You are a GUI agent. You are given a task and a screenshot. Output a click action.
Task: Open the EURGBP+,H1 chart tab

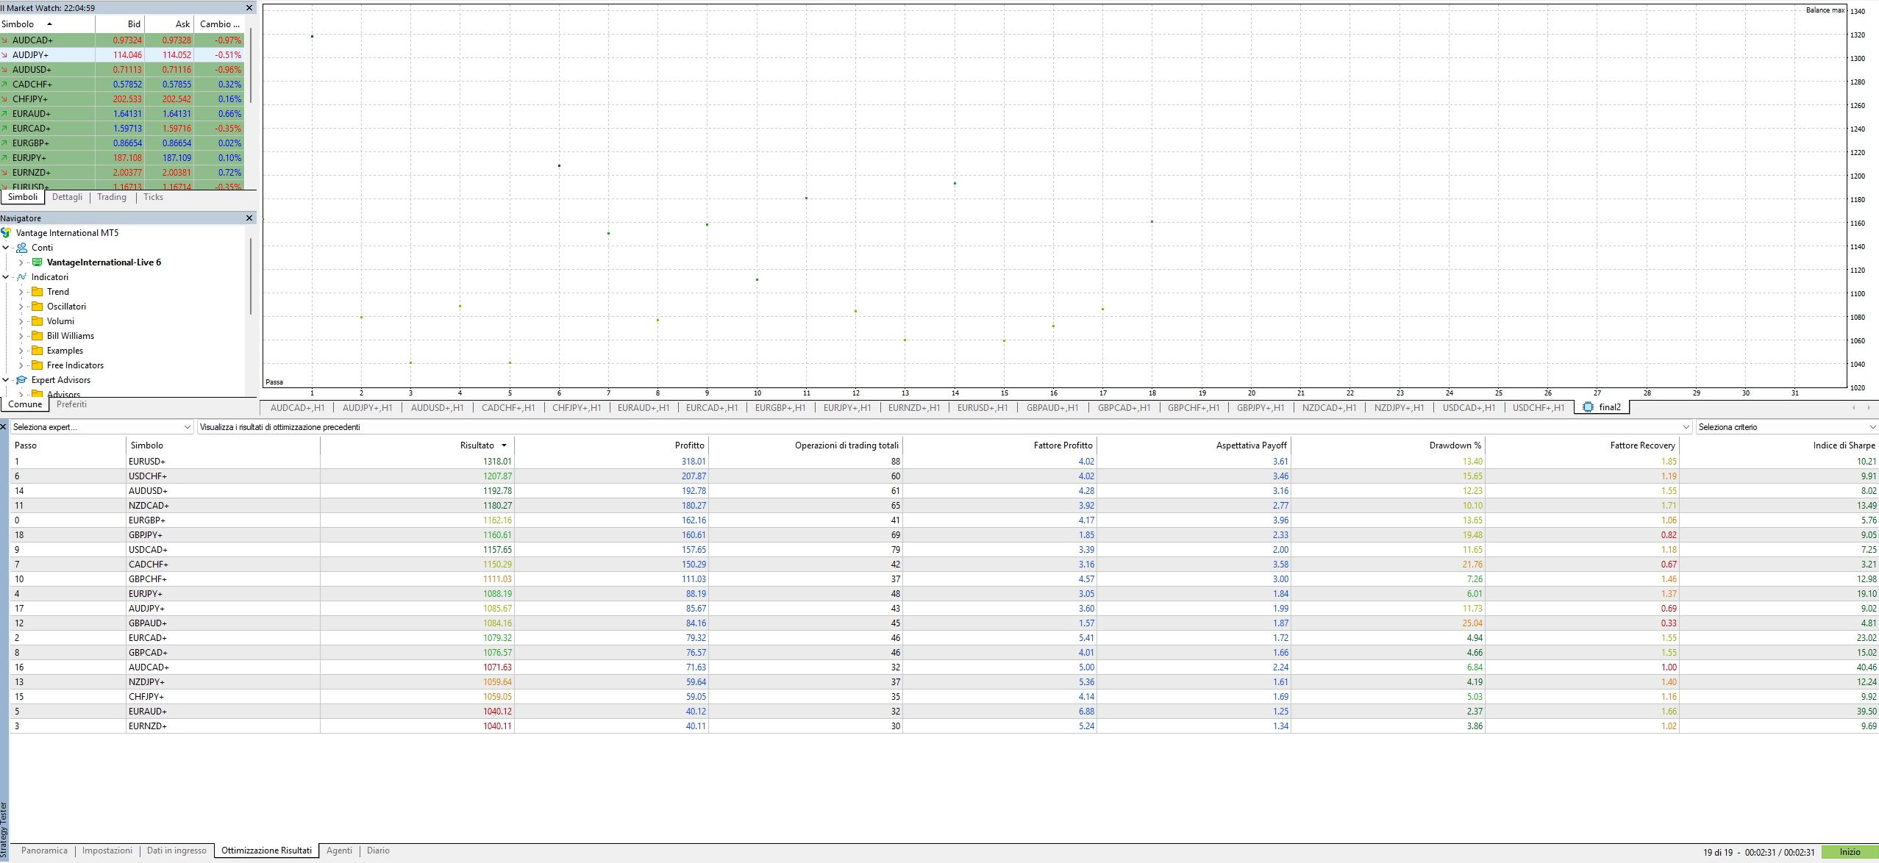780,408
